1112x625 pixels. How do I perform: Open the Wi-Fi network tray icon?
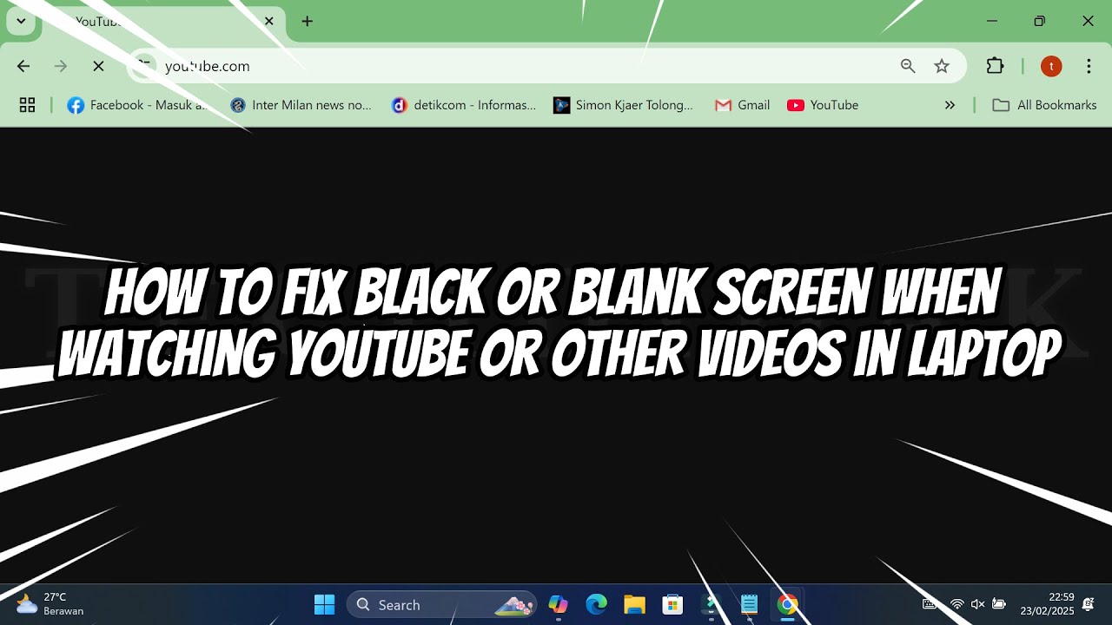point(956,604)
